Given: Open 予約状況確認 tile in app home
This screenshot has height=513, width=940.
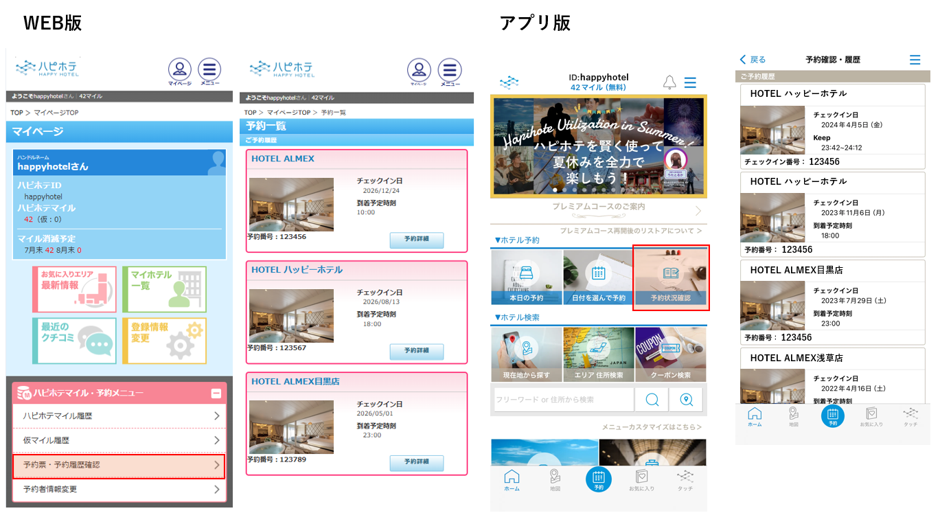Looking at the screenshot, I should pyautogui.click(x=671, y=277).
